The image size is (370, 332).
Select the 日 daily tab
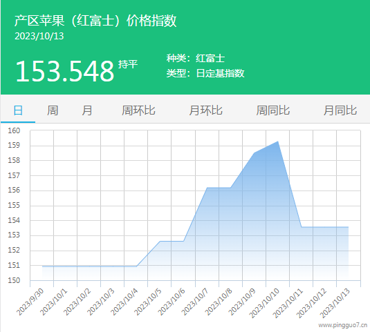(18, 110)
